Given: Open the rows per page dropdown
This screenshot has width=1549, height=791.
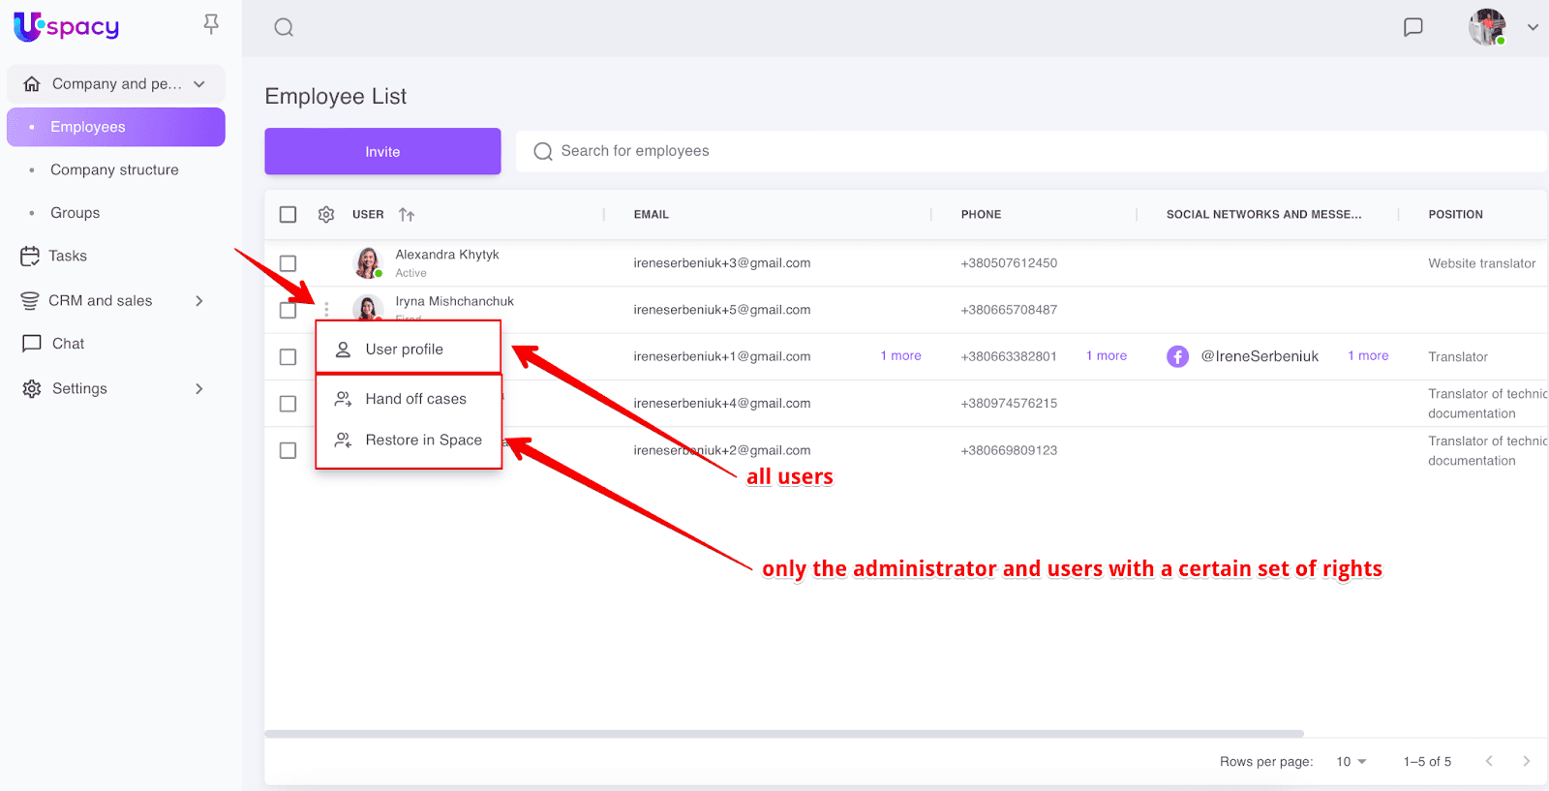Looking at the screenshot, I should point(1352,762).
